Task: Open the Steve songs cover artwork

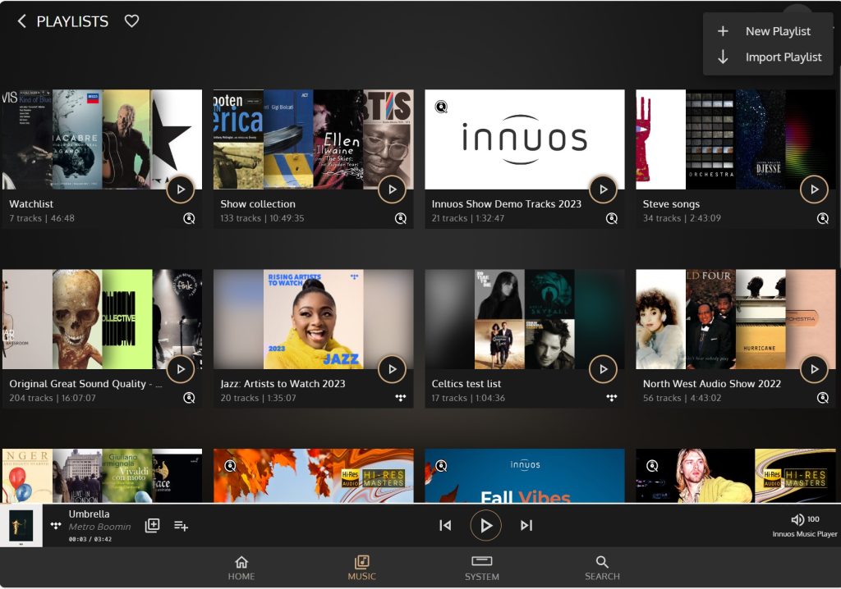Action: pyautogui.click(x=736, y=139)
